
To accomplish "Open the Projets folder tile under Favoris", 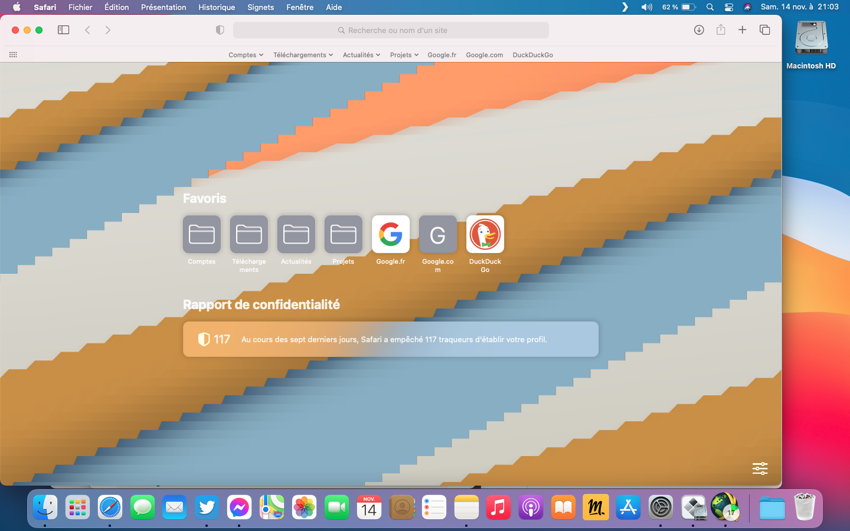I will pyautogui.click(x=344, y=234).
